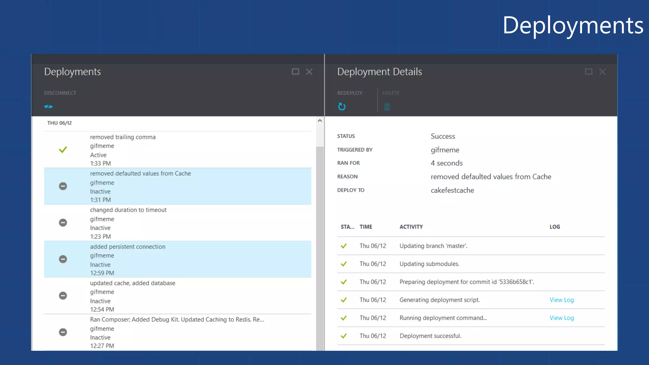This screenshot has height=365, width=649.
Task: Close the Deployment Details blade
Action: click(602, 72)
